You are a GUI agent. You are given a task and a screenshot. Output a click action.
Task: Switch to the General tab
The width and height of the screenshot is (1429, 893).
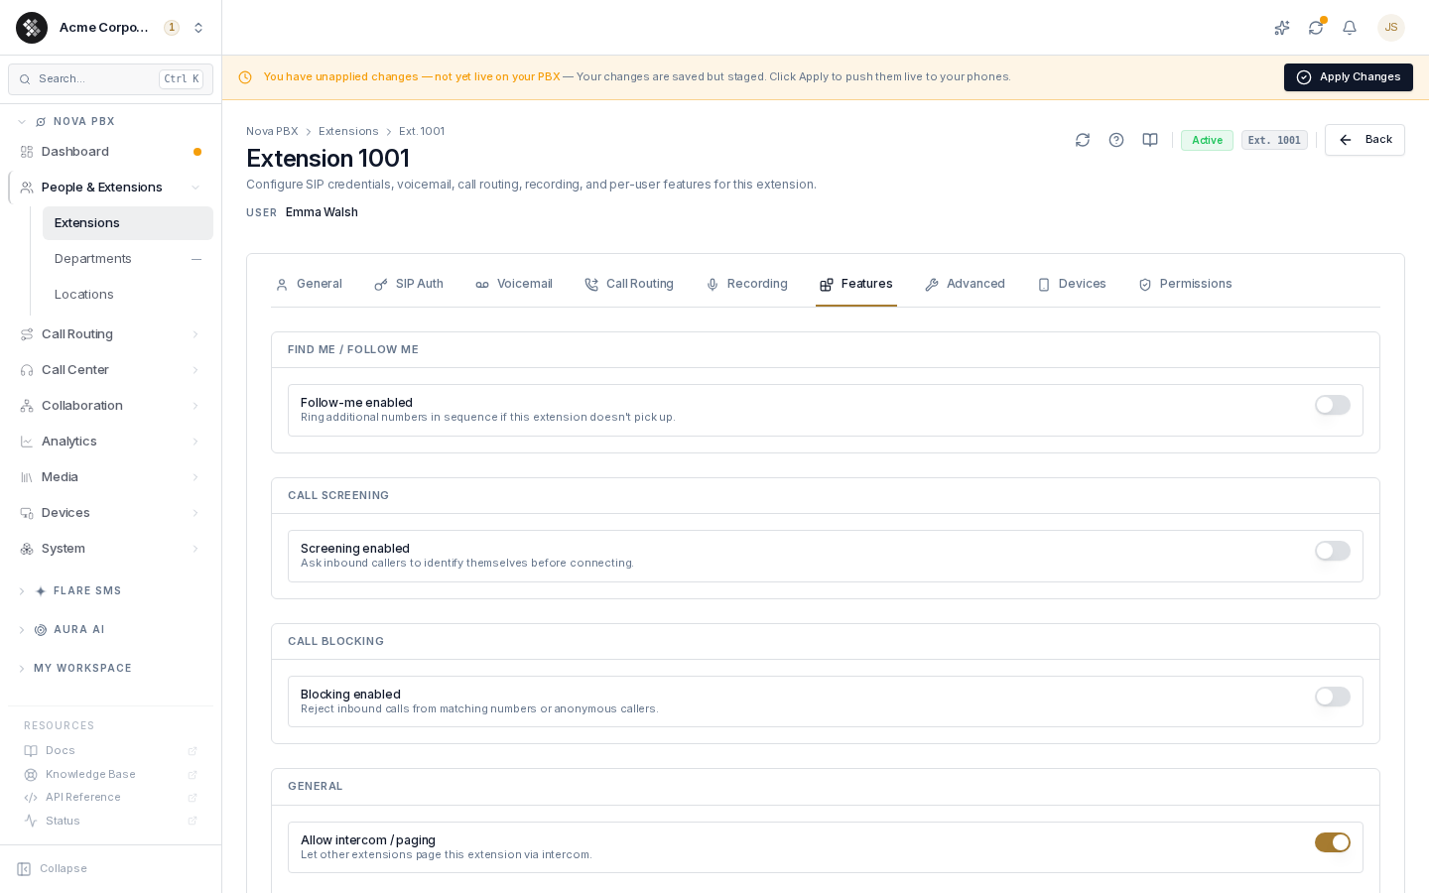coord(309,284)
